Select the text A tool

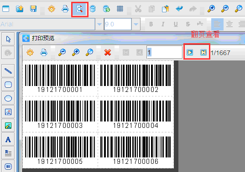tap(8, 139)
